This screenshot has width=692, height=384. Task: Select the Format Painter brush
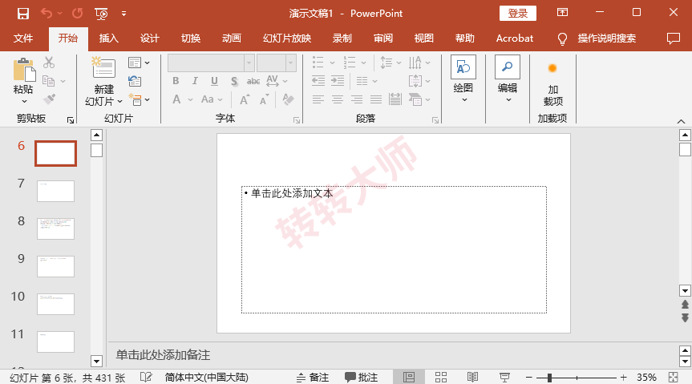coord(50,99)
